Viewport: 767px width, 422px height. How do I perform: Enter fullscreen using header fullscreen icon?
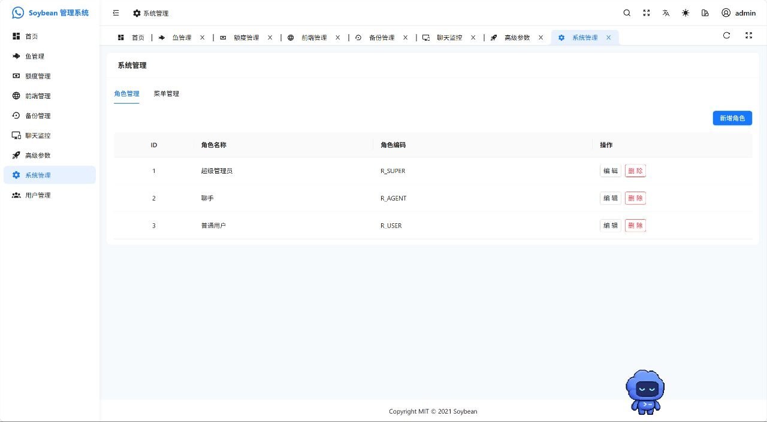pyautogui.click(x=647, y=13)
